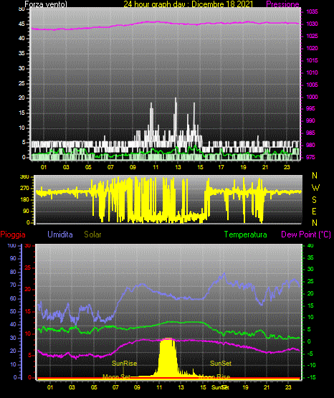Click the W compass direction letter
This screenshot has height=398, width=334.
click(x=315, y=188)
